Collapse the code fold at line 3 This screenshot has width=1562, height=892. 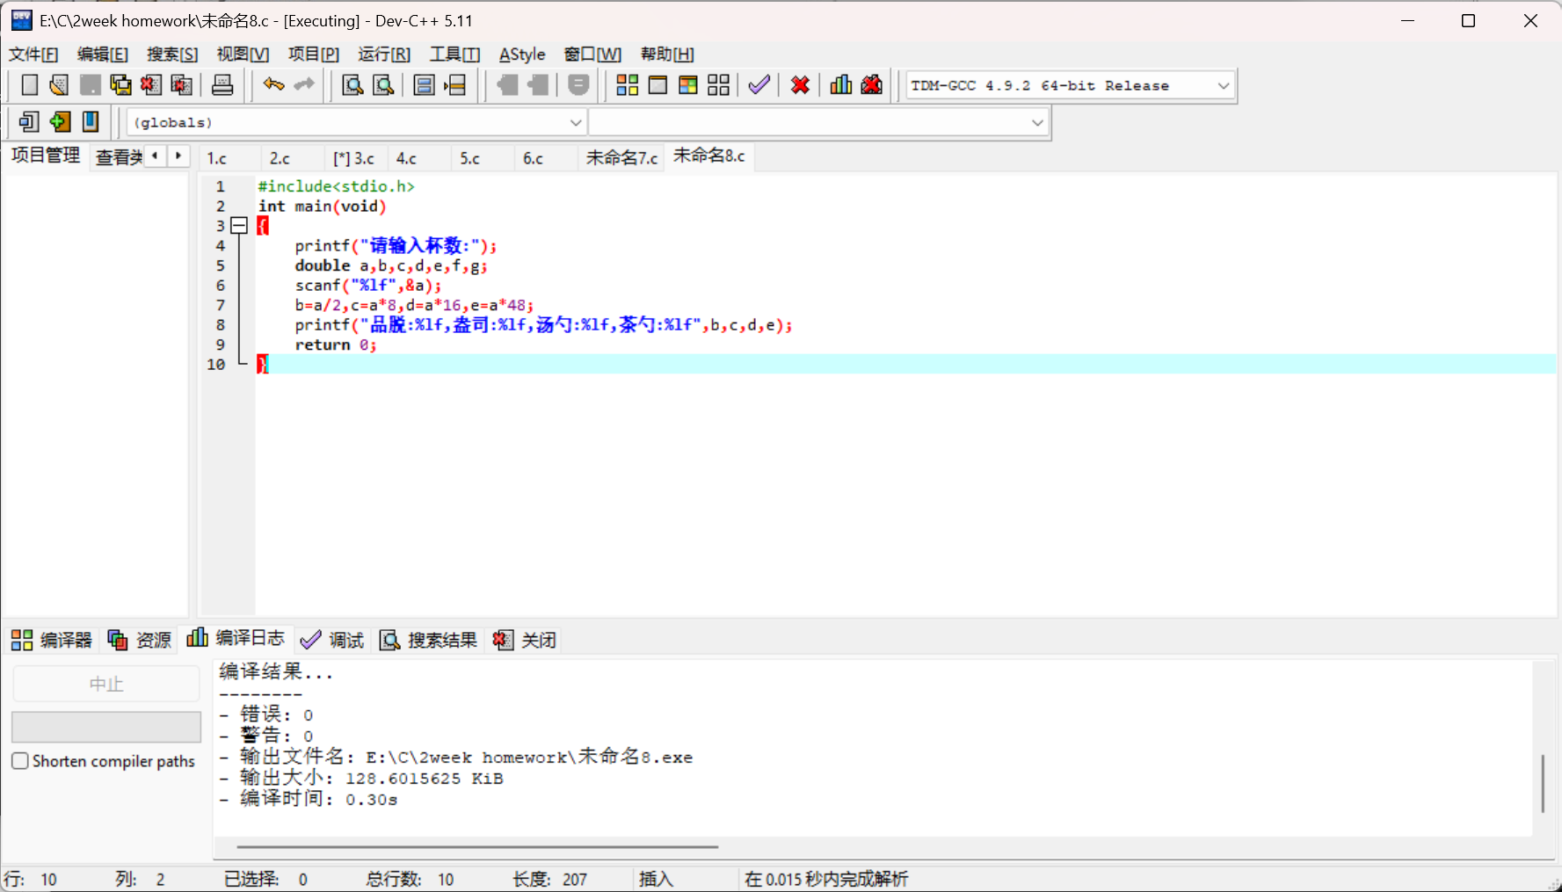238,226
